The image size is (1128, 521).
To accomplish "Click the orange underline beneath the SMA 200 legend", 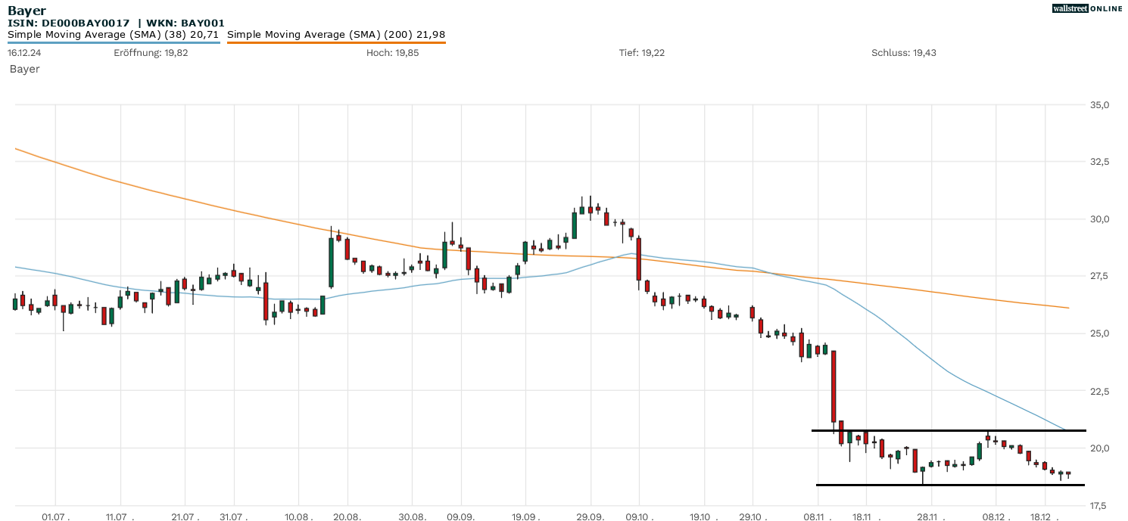I will tap(335, 42).
